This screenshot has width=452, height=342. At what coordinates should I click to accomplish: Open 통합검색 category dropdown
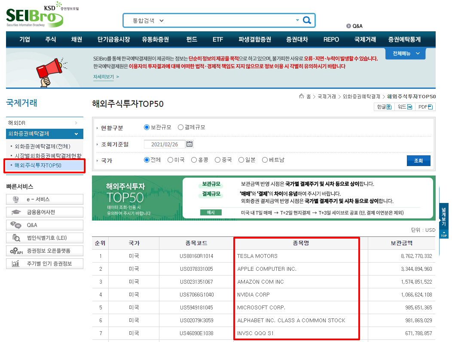(x=148, y=21)
